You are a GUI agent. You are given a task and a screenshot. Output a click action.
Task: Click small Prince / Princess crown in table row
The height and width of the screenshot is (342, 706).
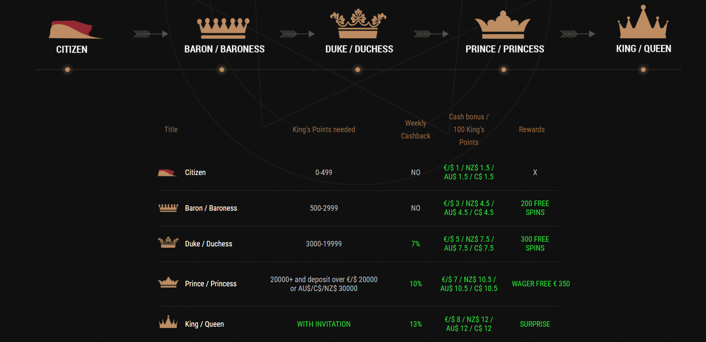click(x=168, y=283)
